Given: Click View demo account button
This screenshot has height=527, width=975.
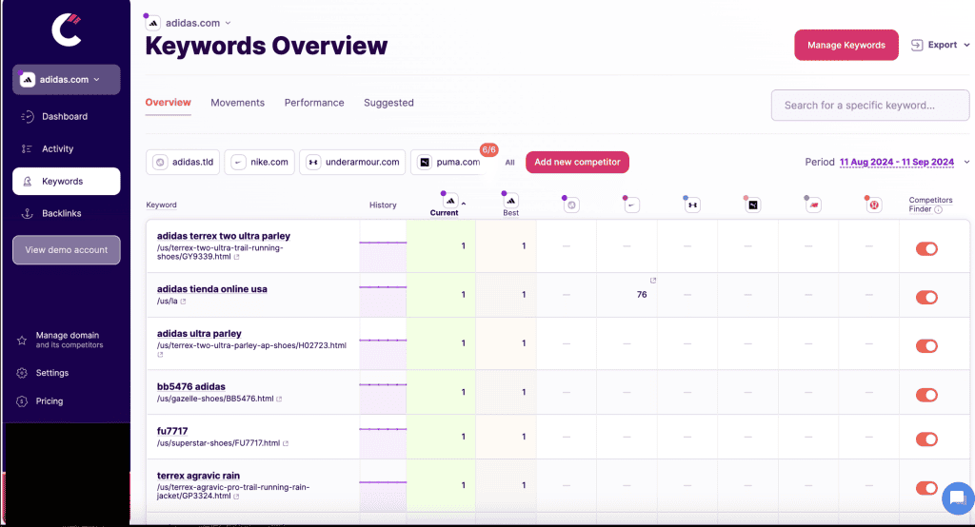Looking at the screenshot, I should tap(66, 250).
